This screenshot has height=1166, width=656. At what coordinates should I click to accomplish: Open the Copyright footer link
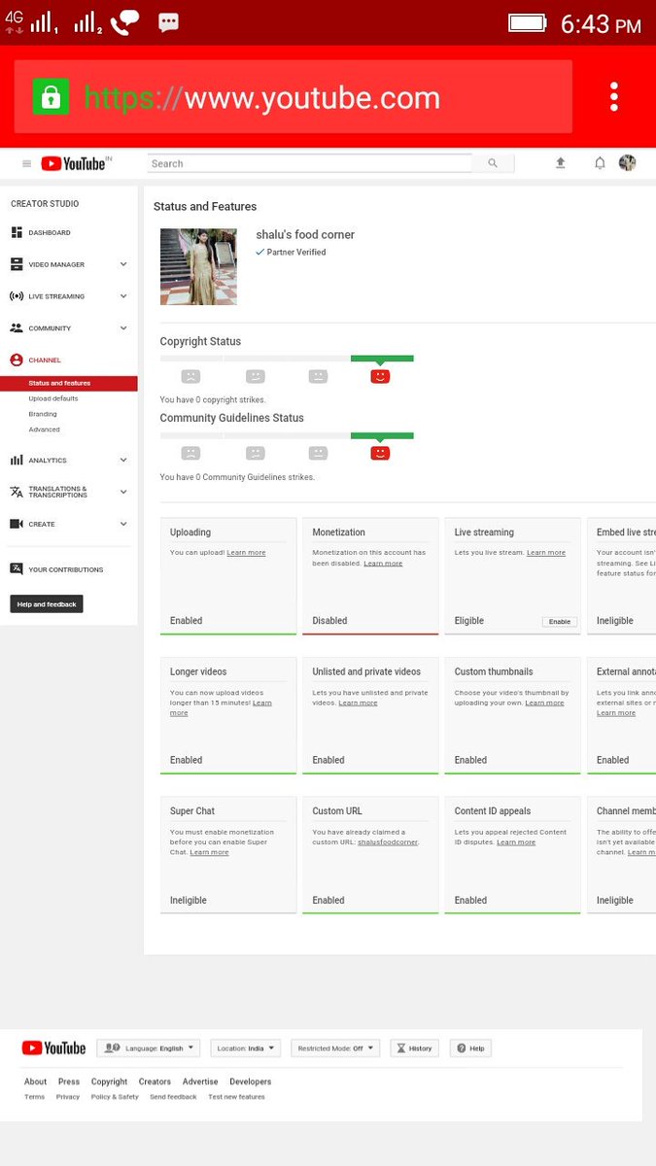pos(109,1081)
